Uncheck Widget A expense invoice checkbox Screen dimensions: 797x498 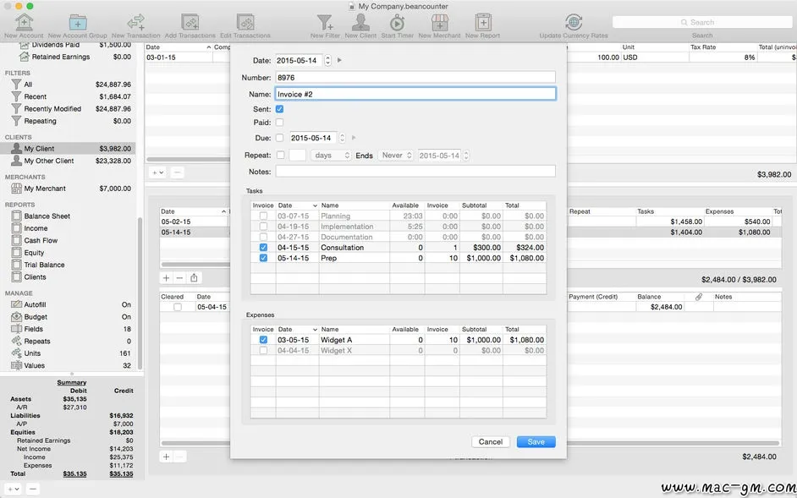click(x=263, y=340)
